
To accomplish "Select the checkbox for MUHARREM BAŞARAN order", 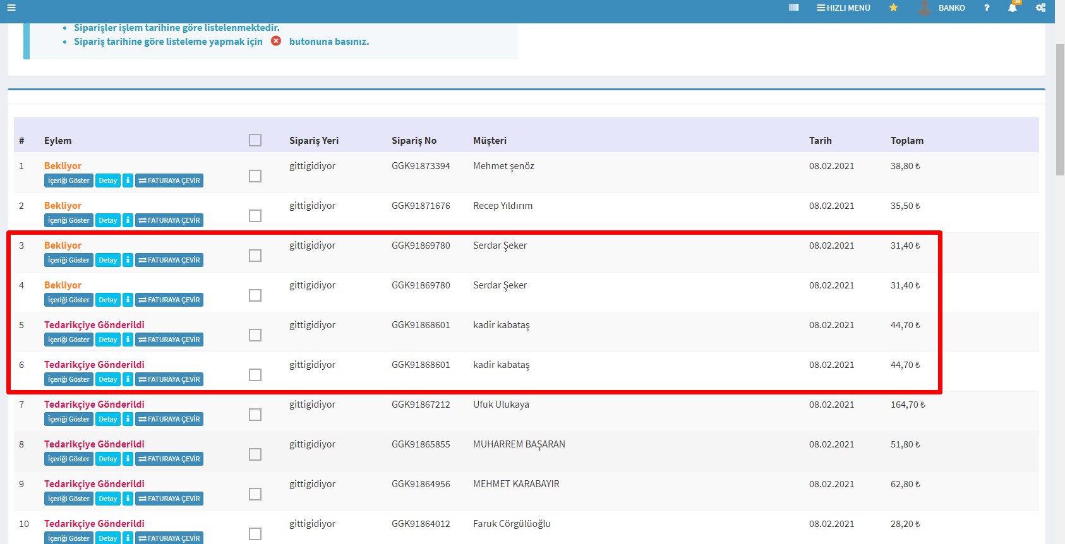I will [x=255, y=454].
